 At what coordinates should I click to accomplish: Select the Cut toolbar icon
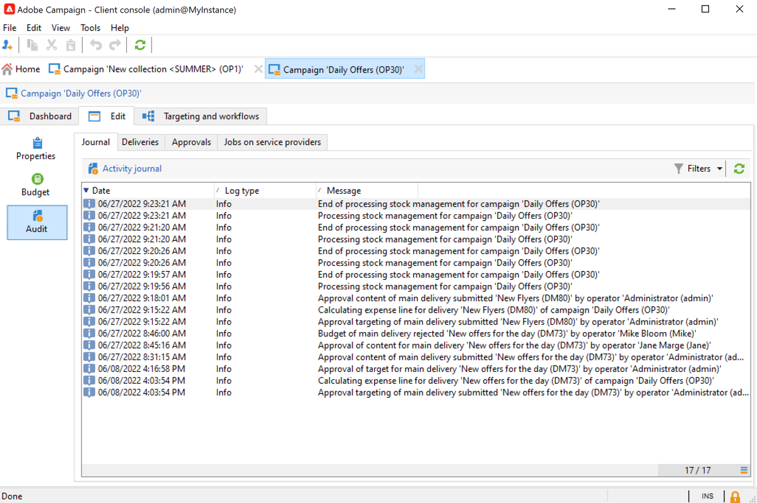[x=52, y=45]
